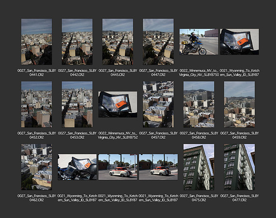Pick the 0447.CR2 San Francisco thumbnail
276x218 pixels.
point(158,42)
